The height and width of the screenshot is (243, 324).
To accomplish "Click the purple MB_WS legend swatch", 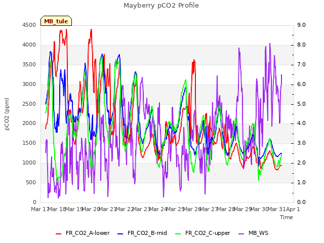I will [x=241, y=234].
